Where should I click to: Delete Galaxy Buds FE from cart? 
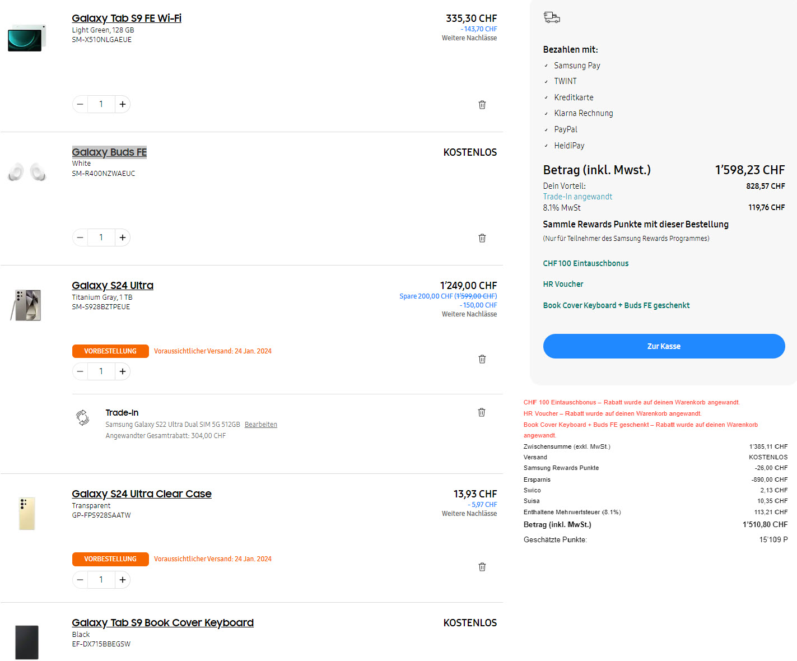click(482, 238)
